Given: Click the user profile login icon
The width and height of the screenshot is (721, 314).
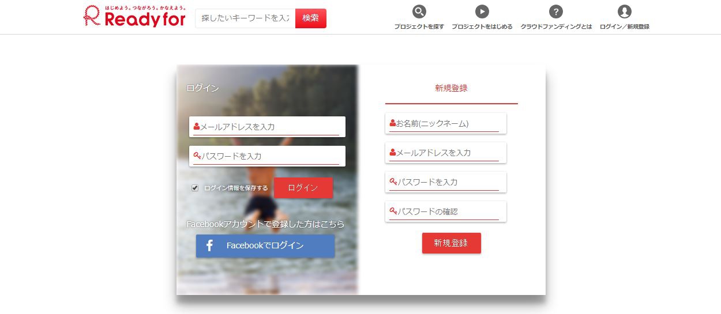Looking at the screenshot, I should point(625,12).
